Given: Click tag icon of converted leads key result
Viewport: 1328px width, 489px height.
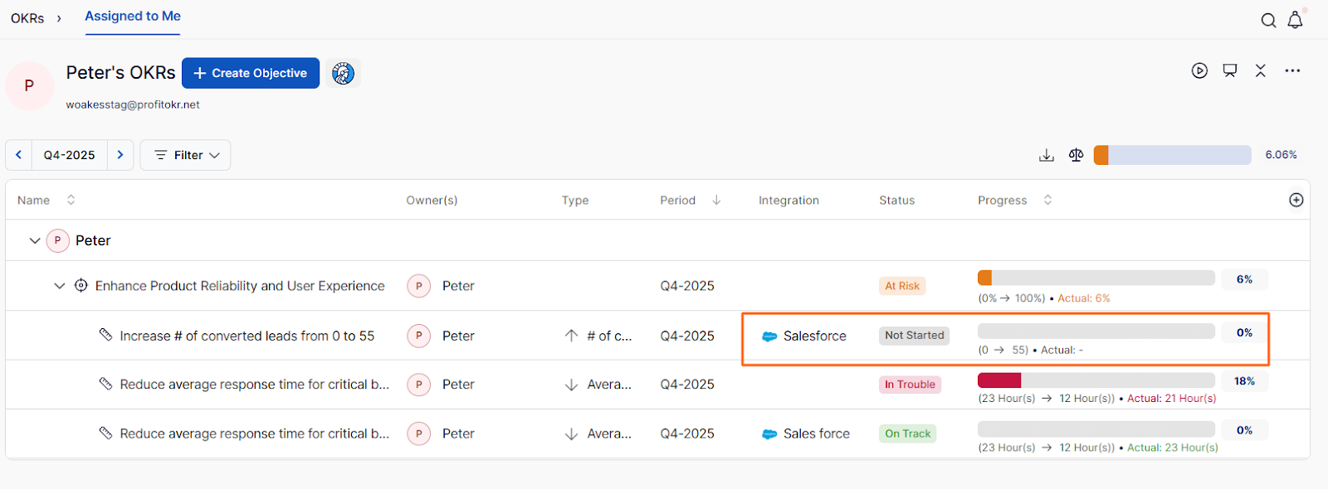Looking at the screenshot, I should pos(105,335).
